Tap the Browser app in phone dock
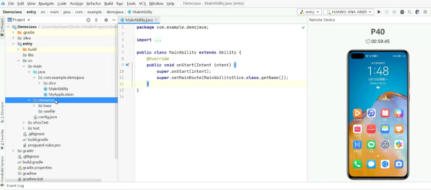The width and height of the screenshot is (431, 190). click(x=385, y=164)
